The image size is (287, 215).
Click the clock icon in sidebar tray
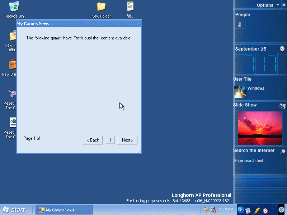click(265, 210)
